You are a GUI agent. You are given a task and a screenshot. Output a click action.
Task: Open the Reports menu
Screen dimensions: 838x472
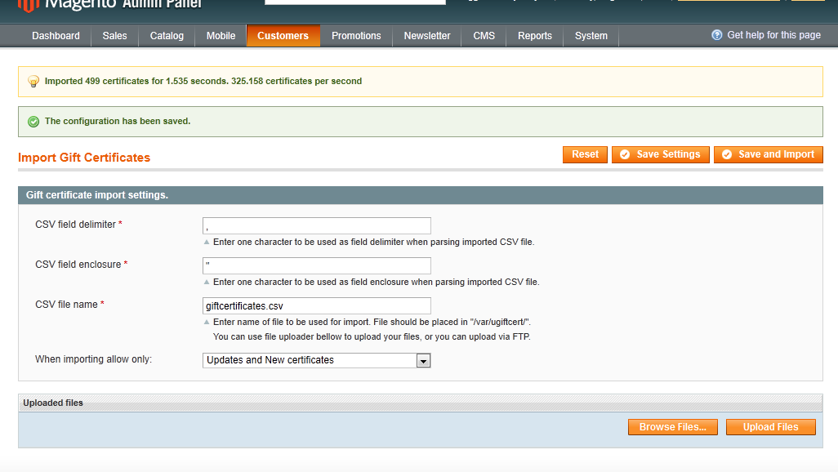tap(534, 36)
